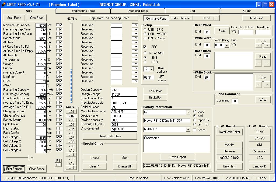Click the Send Command value field
This screenshot has height=182, width=276.
coord(235,101)
